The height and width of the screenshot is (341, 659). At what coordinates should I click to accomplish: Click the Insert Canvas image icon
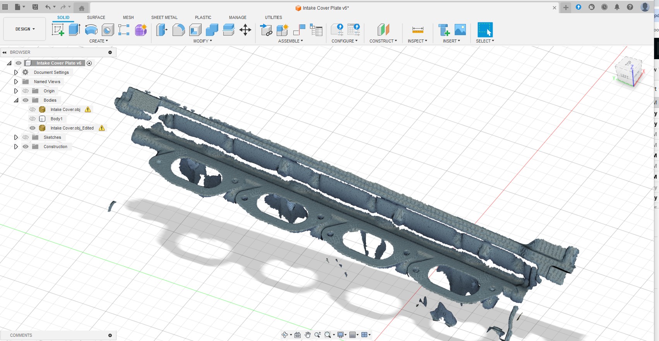tap(460, 30)
